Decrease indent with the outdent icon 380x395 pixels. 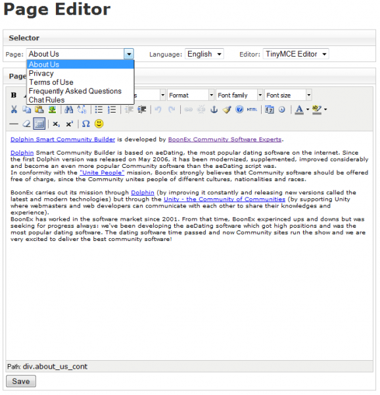click(x=129, y=109)
